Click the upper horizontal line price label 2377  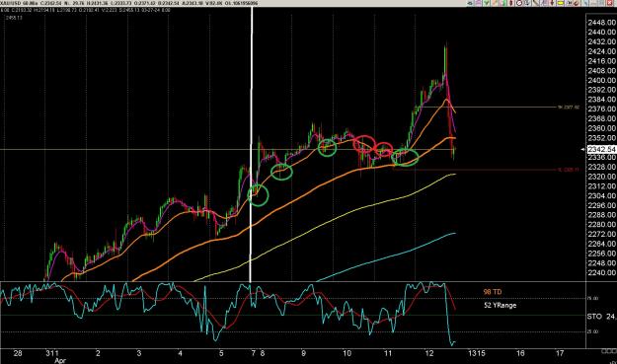[x=569, y=107]
